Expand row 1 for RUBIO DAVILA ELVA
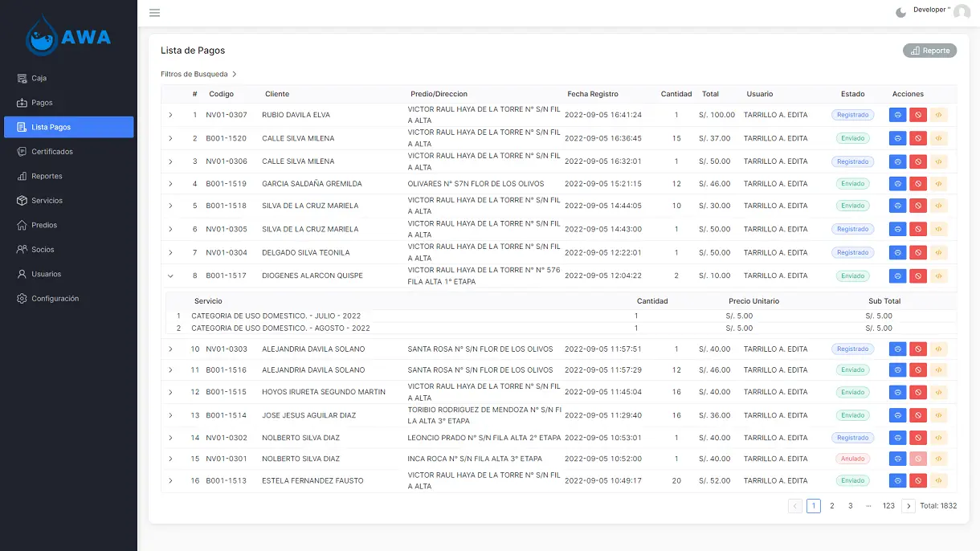 coord(170,115)
